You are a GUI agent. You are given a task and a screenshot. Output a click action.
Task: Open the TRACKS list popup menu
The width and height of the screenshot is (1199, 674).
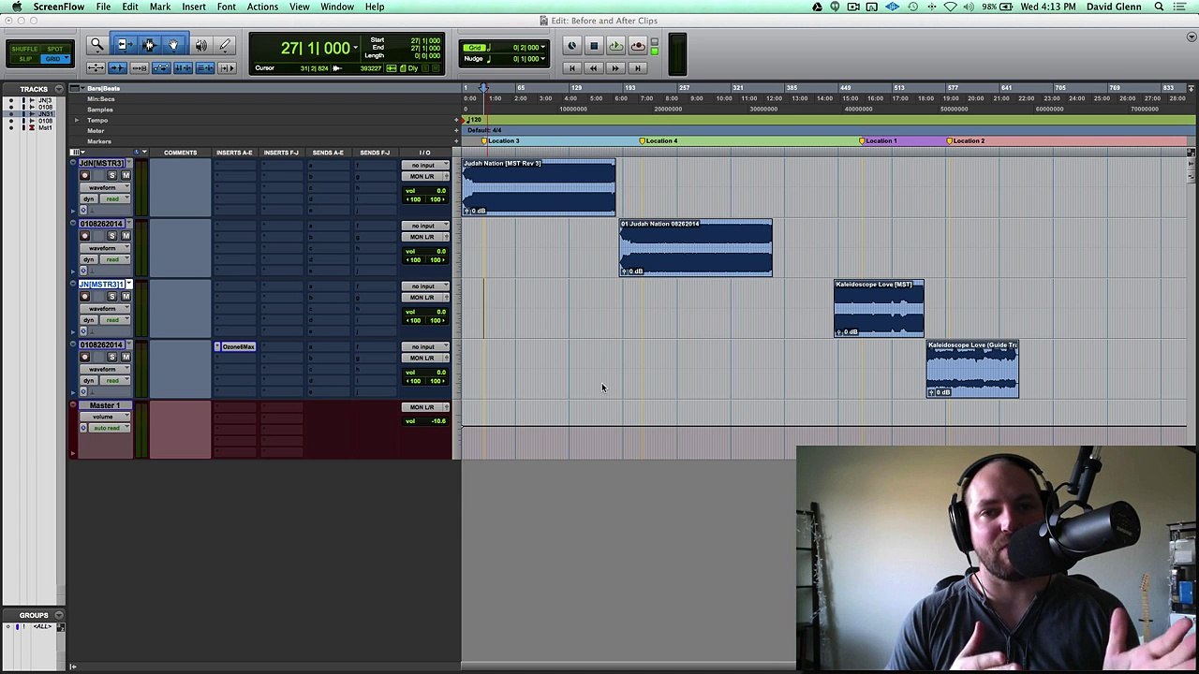58,89
